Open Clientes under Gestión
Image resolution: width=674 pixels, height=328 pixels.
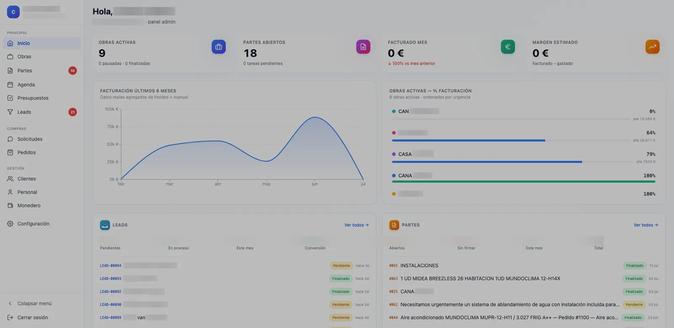click(42, 179)
